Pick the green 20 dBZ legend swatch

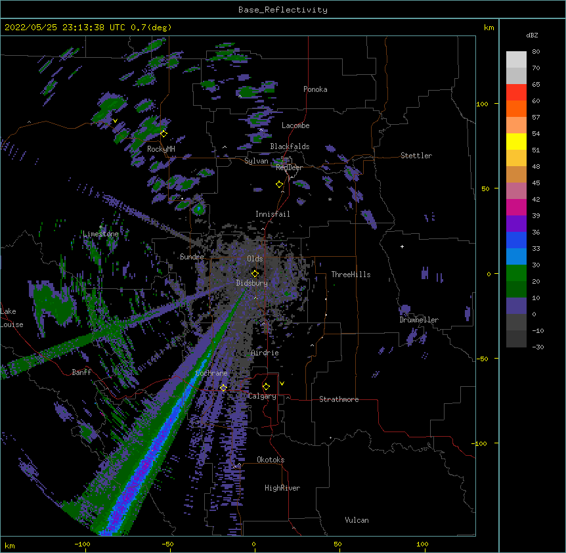point(516,273)
